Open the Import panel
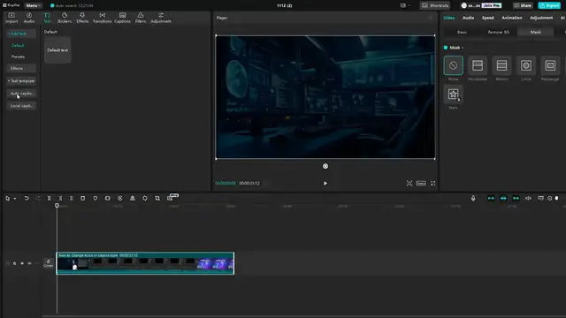The height and width of the screenshot is (318, 566). pyautogui.click(x=11, y=18)
